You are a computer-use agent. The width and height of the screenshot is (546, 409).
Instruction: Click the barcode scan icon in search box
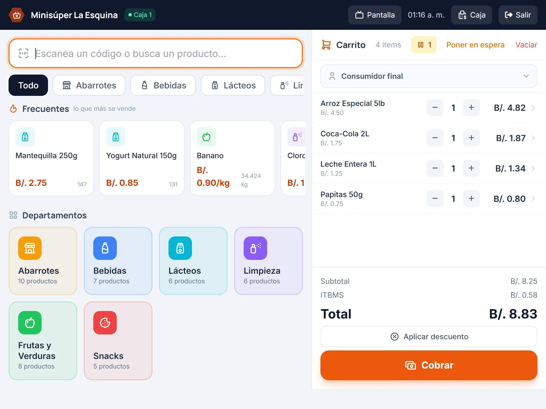point(23,53)
